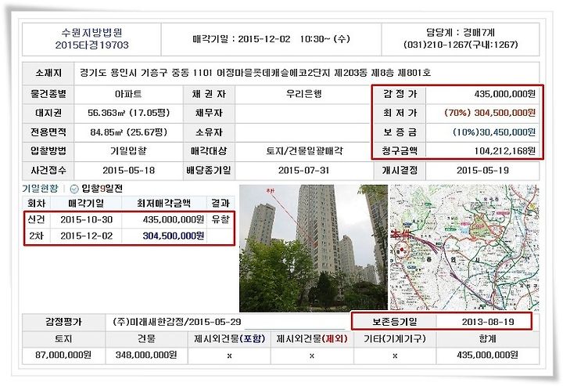Click 수원지방법원 court name
Image resolution: width=563 pixels, height=386 pixels.
click(92, 33)
